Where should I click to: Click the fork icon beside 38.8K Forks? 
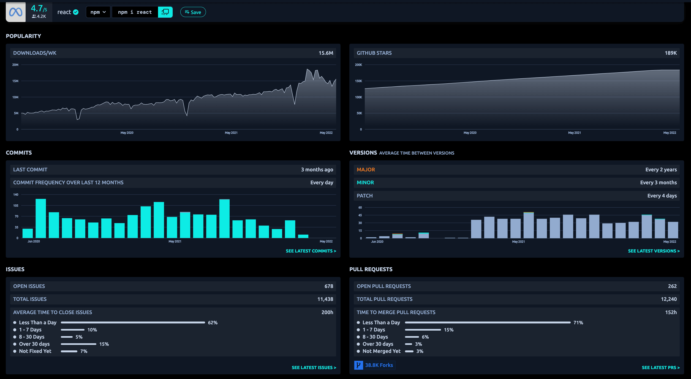coord(358,365)
